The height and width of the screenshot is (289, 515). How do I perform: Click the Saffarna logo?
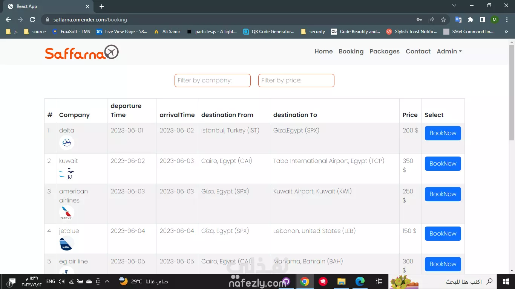point(82,52)
